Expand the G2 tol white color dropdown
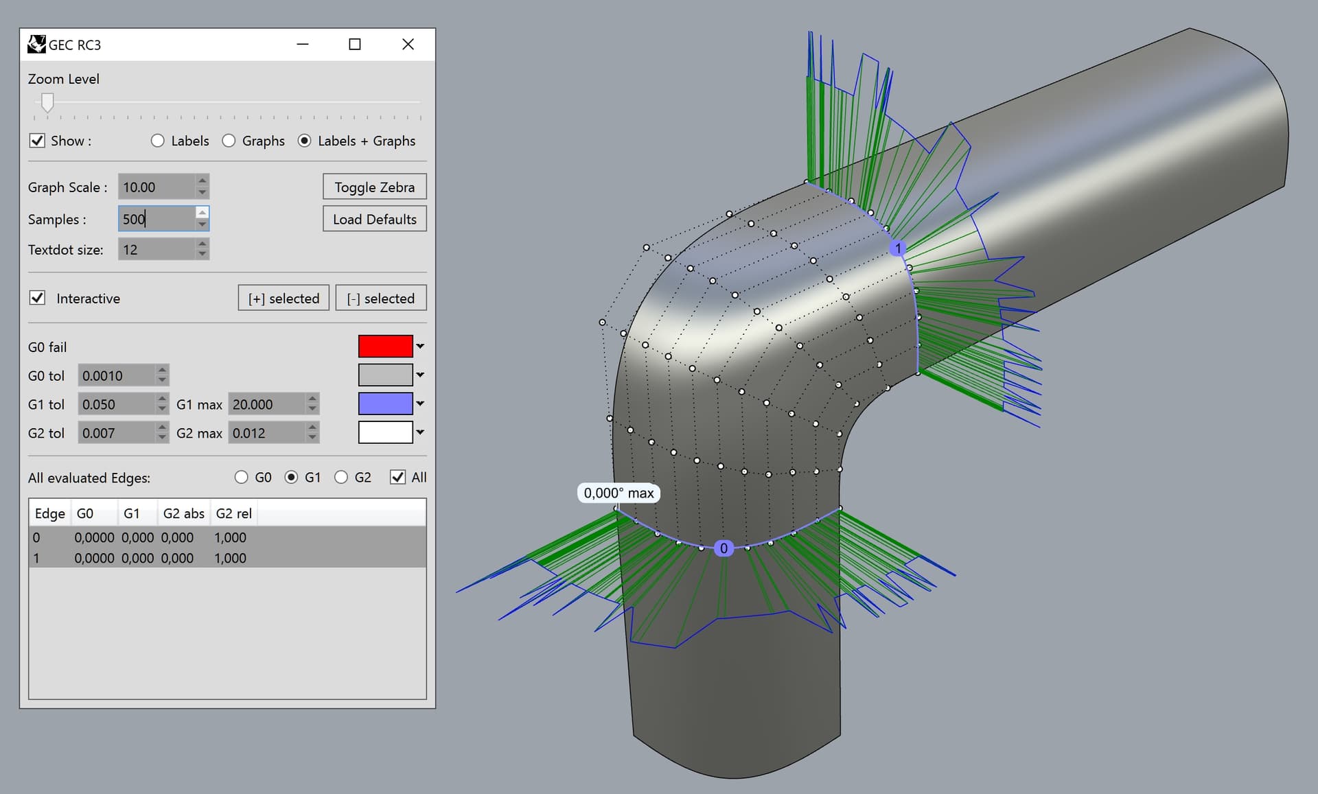 point(420,432)
